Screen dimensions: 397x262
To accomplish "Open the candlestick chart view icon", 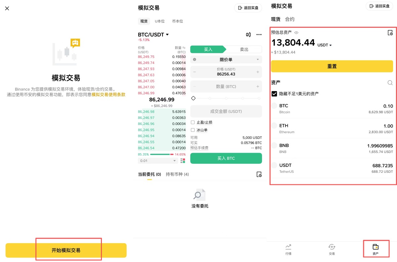I will (x=248, y=34).
